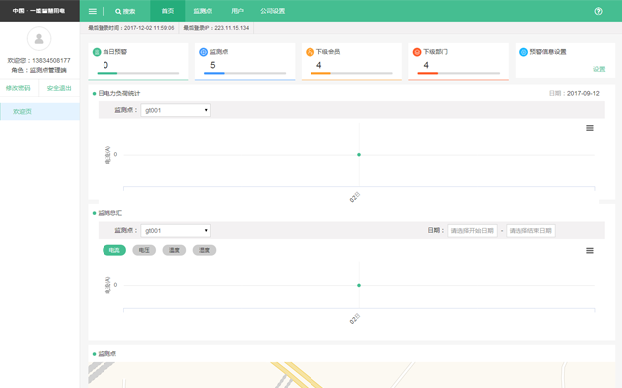Viewport: 622px width, 388px height.
Task: Enable the green 电流 series toggle
Action: point(114,250)
